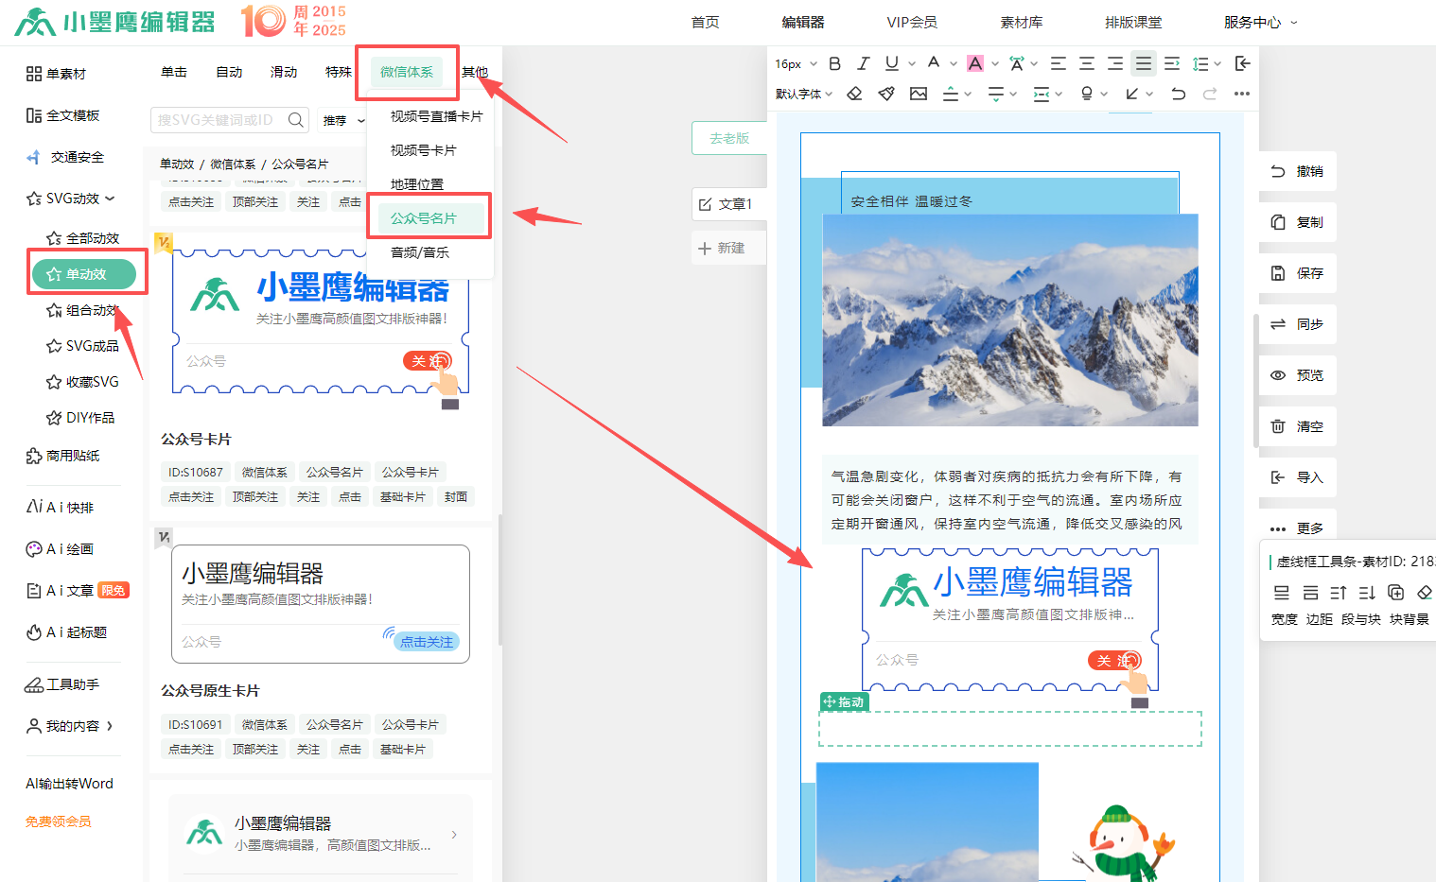Click the magnifier search icon
Viewport: 1436px width, 882px height.
pyautogui.click(x=296, y=120)
